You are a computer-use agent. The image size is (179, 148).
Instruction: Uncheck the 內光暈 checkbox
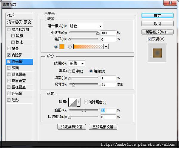9,61
